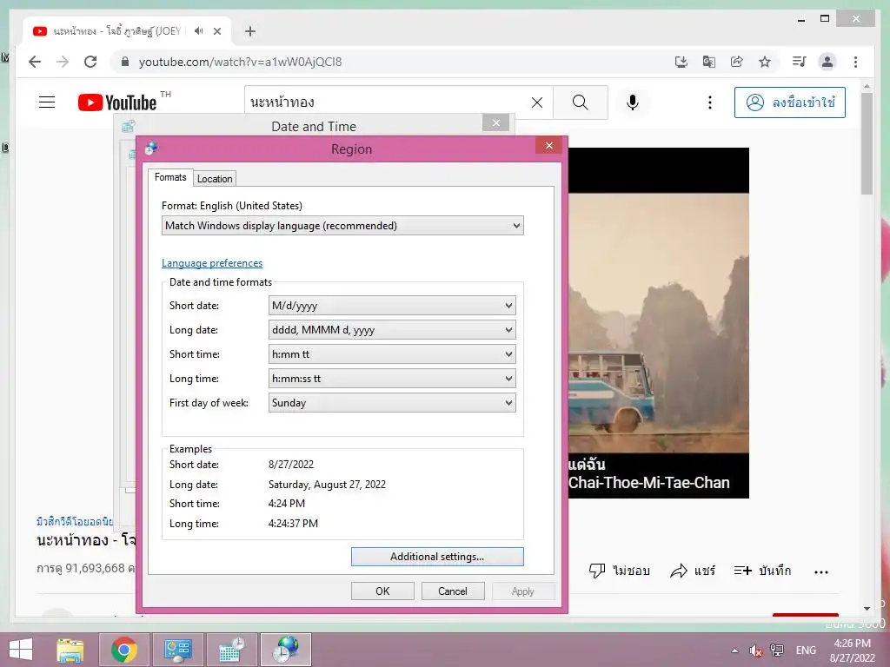Share the video arrow button
The height and width of the screenshot is (667, 890).
coord(693,571)
